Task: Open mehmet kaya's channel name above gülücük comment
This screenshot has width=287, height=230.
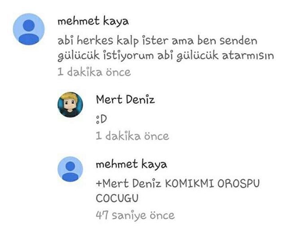Action: [x=93, y=22]
